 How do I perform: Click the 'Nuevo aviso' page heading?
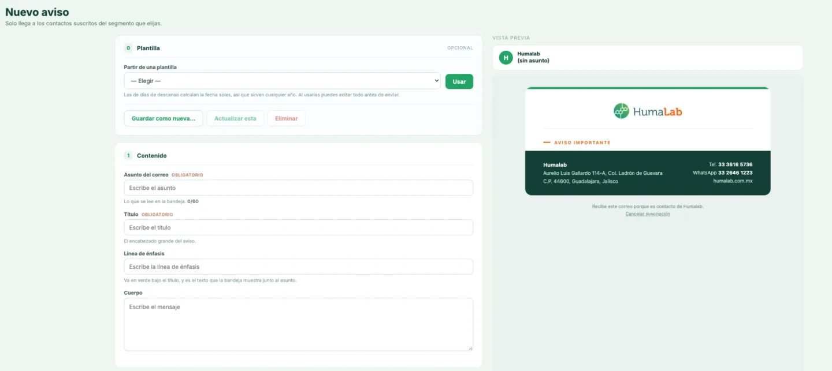point(37,12)
